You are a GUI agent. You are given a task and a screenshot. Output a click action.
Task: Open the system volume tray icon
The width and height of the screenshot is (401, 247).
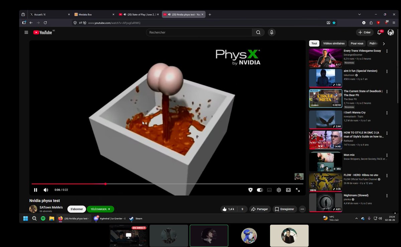pos(380,219)
